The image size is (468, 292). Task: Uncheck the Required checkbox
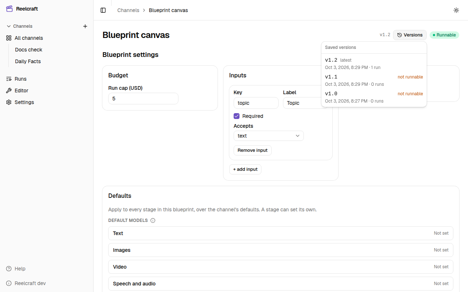(x=237, y=116)
